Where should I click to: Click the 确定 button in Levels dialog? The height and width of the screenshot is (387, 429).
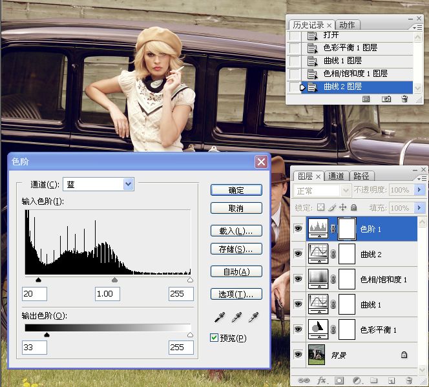(236, 190)
